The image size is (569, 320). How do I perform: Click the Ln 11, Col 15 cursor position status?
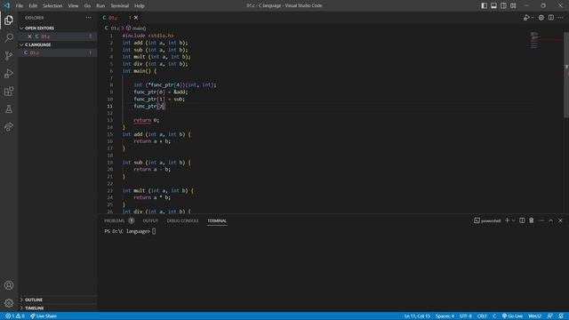(417, 316)
